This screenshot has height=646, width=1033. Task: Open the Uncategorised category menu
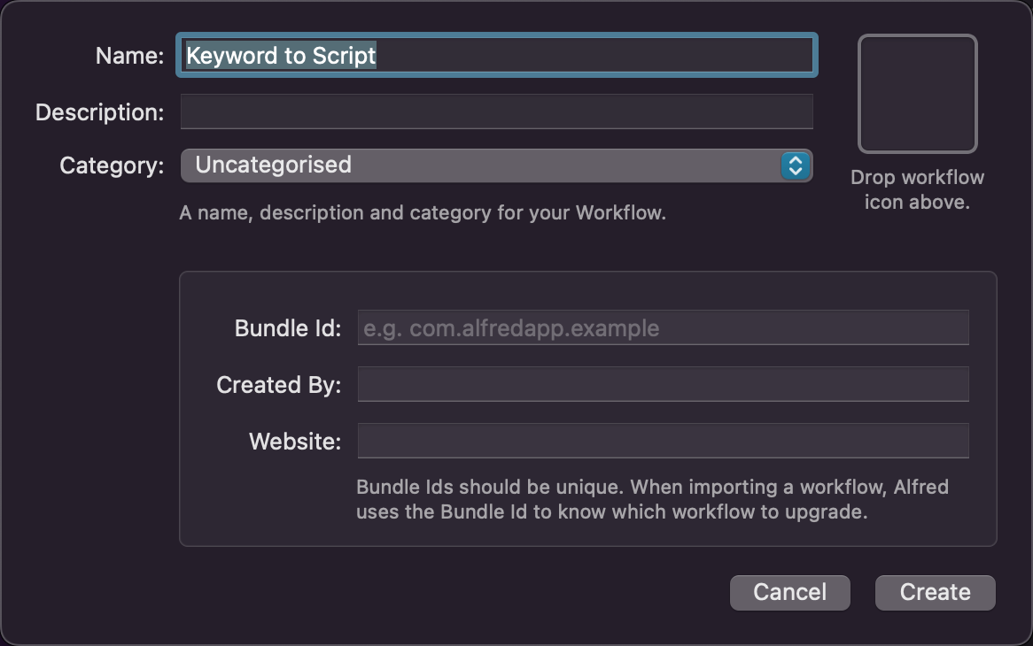pyautogui.click(x=478, y=165)
